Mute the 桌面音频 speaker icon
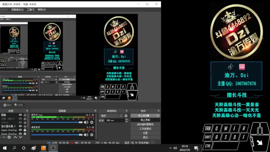This screenshot has width=270, height=152. 86,134
